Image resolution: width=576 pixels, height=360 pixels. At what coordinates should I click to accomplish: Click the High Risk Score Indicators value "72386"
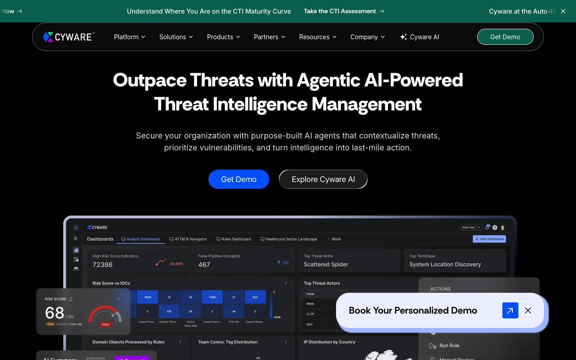point(102,265)
